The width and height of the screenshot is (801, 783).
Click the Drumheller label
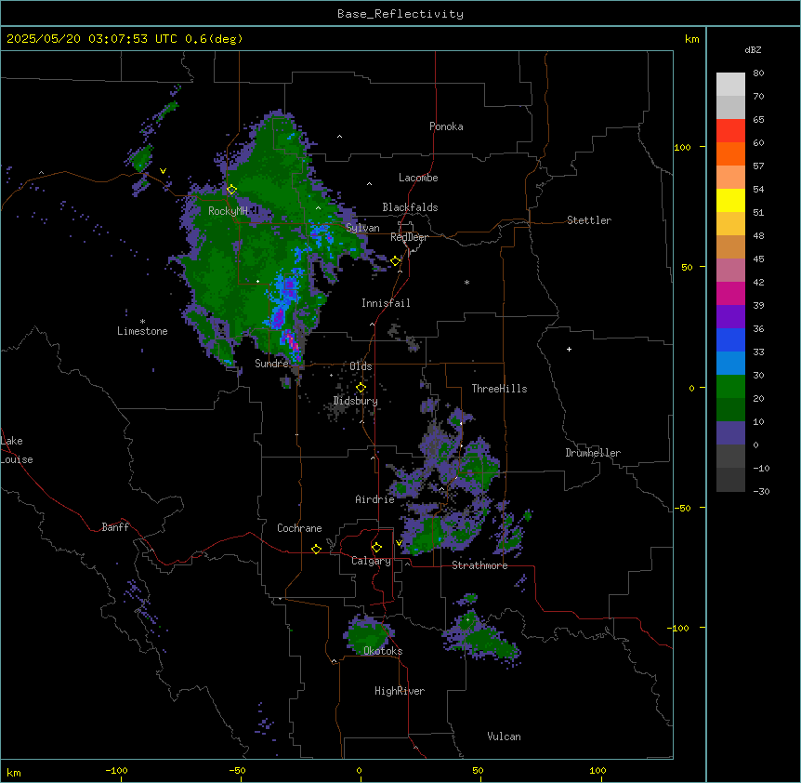click(593, 453)
